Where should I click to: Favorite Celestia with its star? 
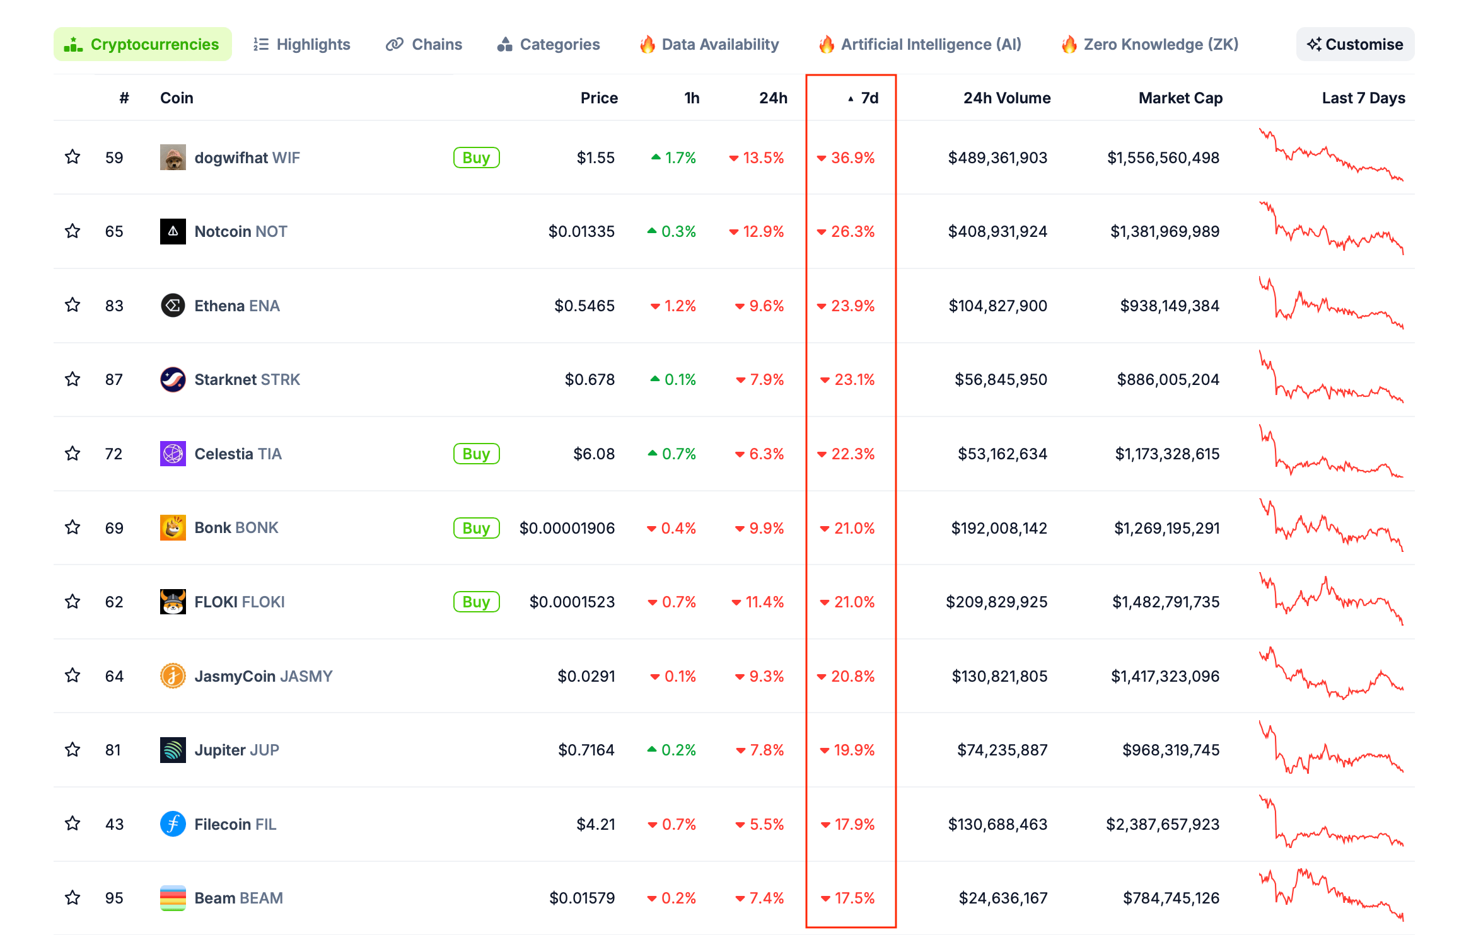click(73, 453)
